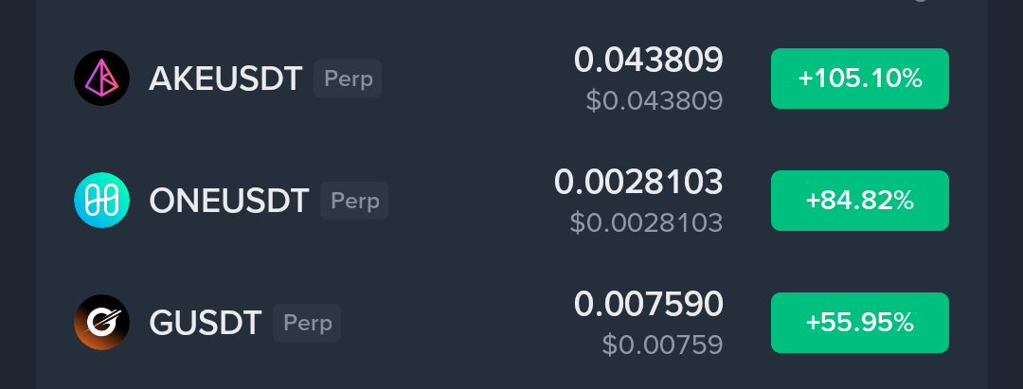This screenshot has height=389, width=1023.
Task: Open the ONEUSDT pair name
Action: point(229,201)
